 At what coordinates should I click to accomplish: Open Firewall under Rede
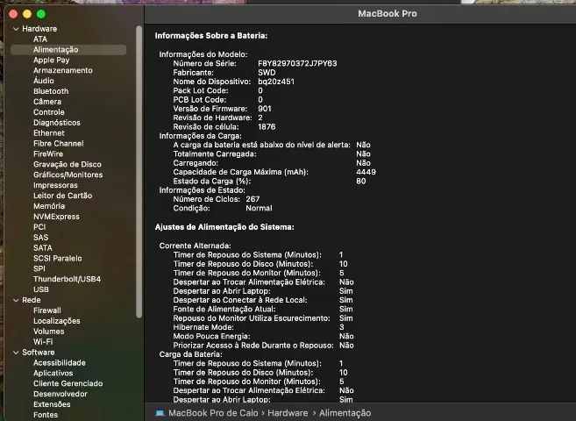pos(47,310)
